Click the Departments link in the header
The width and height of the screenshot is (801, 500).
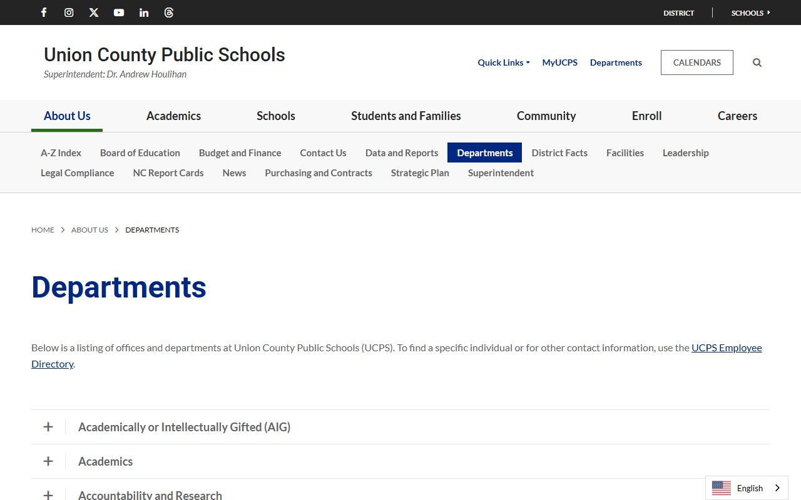pyautogui.click(x=616, y=62)
